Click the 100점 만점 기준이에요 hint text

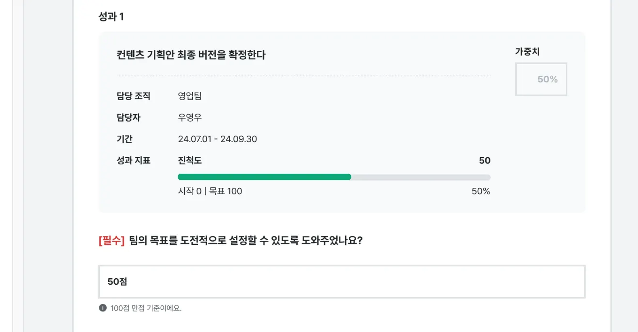pyautogui.click(x=146, y=308)
